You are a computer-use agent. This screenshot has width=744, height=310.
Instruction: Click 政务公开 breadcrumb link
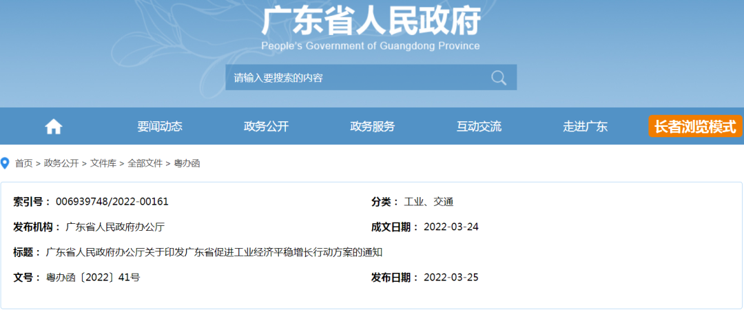click(61, 164)
